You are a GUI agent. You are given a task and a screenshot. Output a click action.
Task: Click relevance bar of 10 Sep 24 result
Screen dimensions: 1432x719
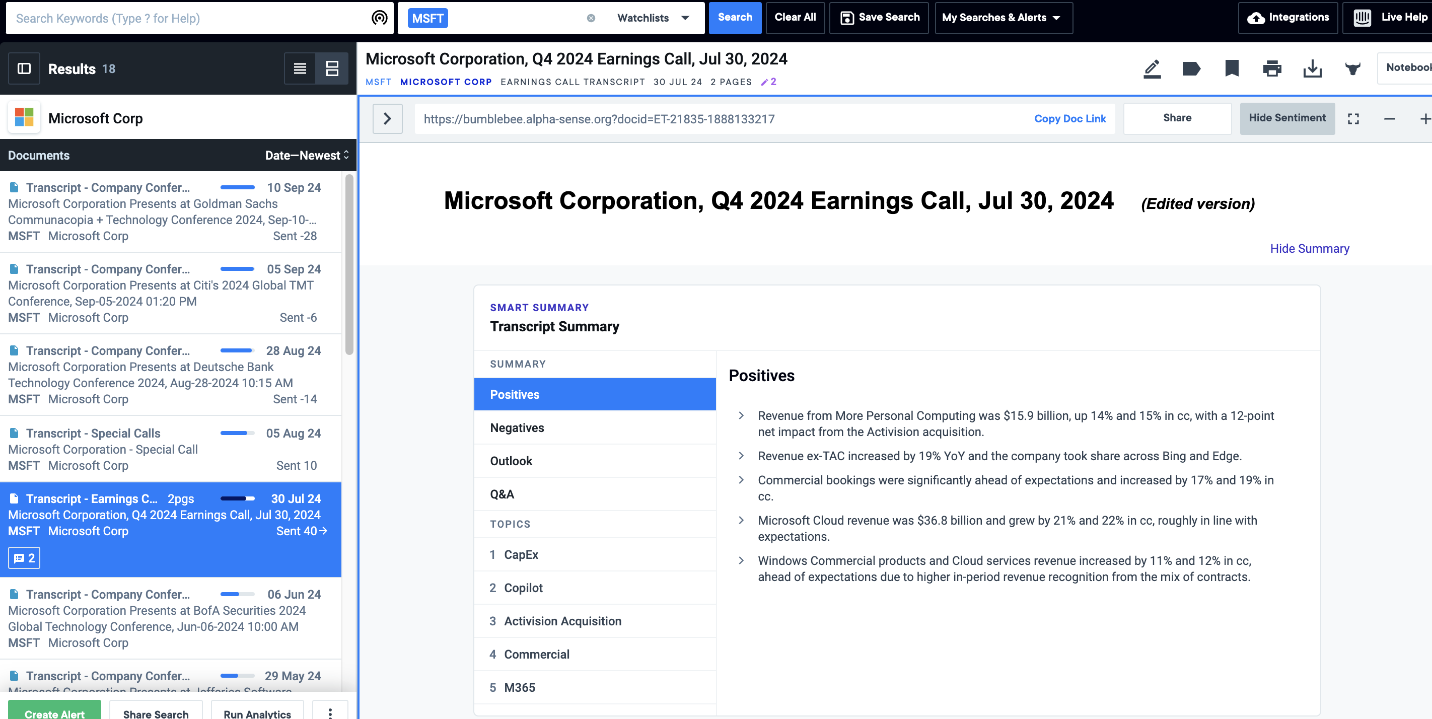[x=237, y=187]
